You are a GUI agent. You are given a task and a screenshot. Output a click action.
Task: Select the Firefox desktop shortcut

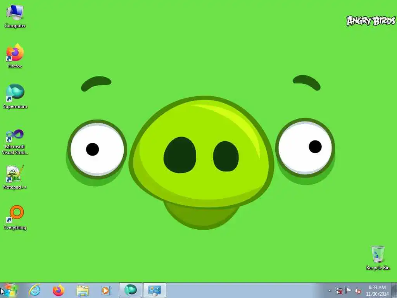tap(15, 56)
